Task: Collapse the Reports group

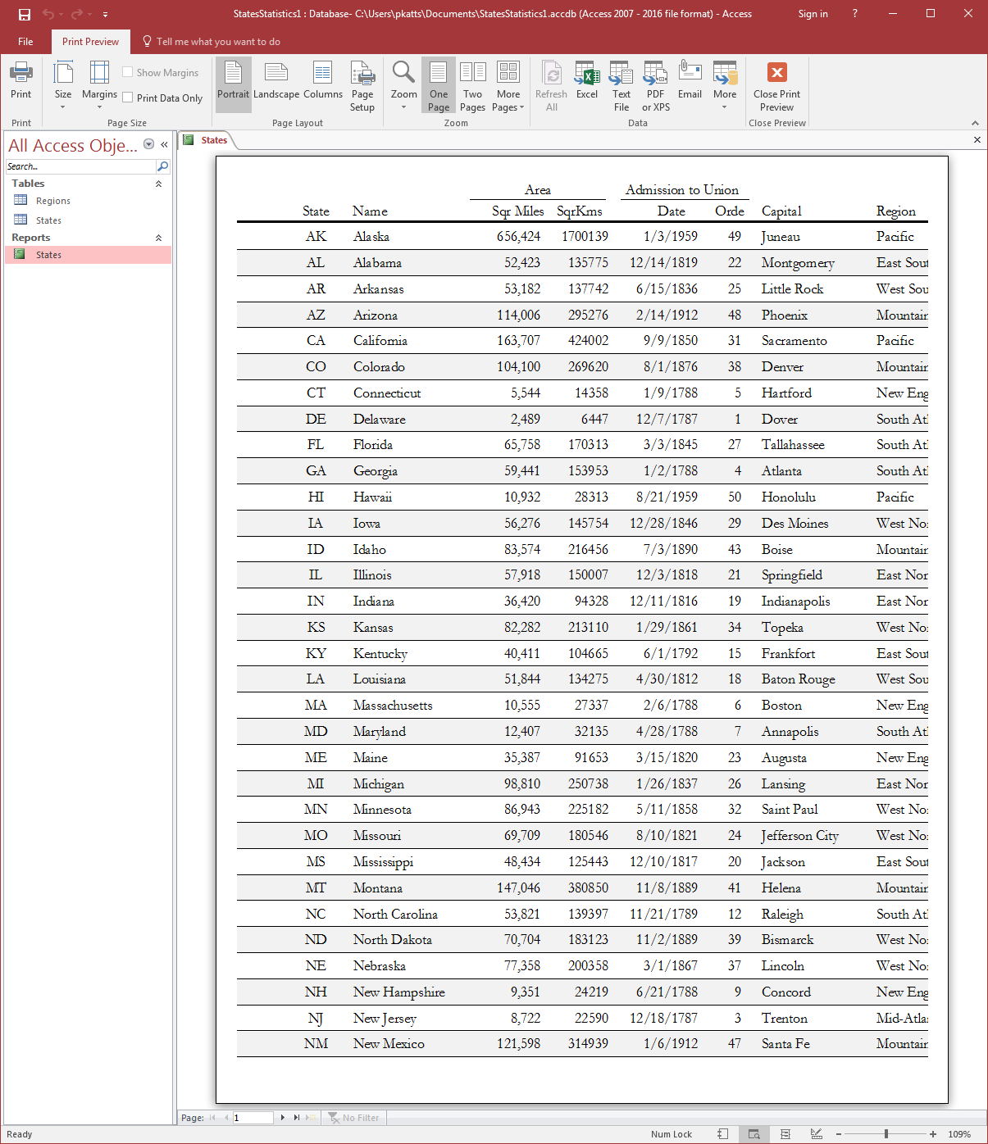Action: pyautogui.click(x=158, y=238)
